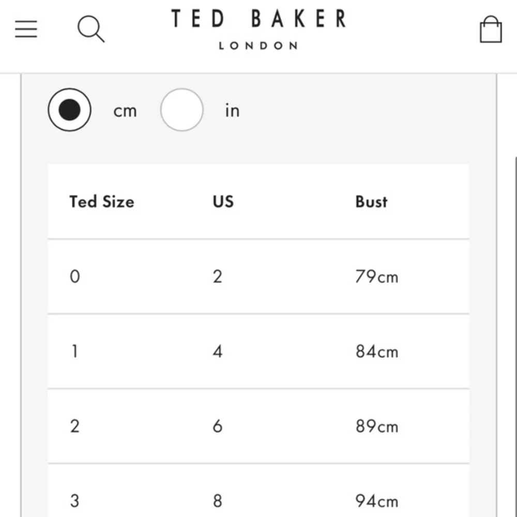Select the Ted Size 1 row
Image resolution: width=517 pixels, height=517 pixels.
pyautogui.click(x=258, y=352)
